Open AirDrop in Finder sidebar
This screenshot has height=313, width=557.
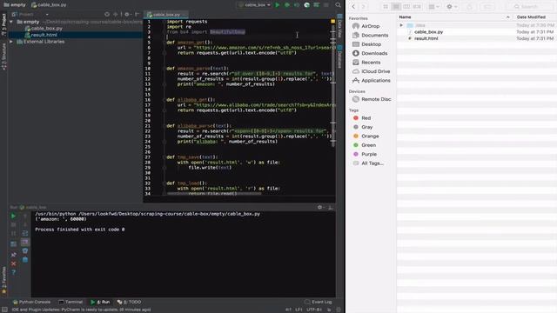(366, 26)
